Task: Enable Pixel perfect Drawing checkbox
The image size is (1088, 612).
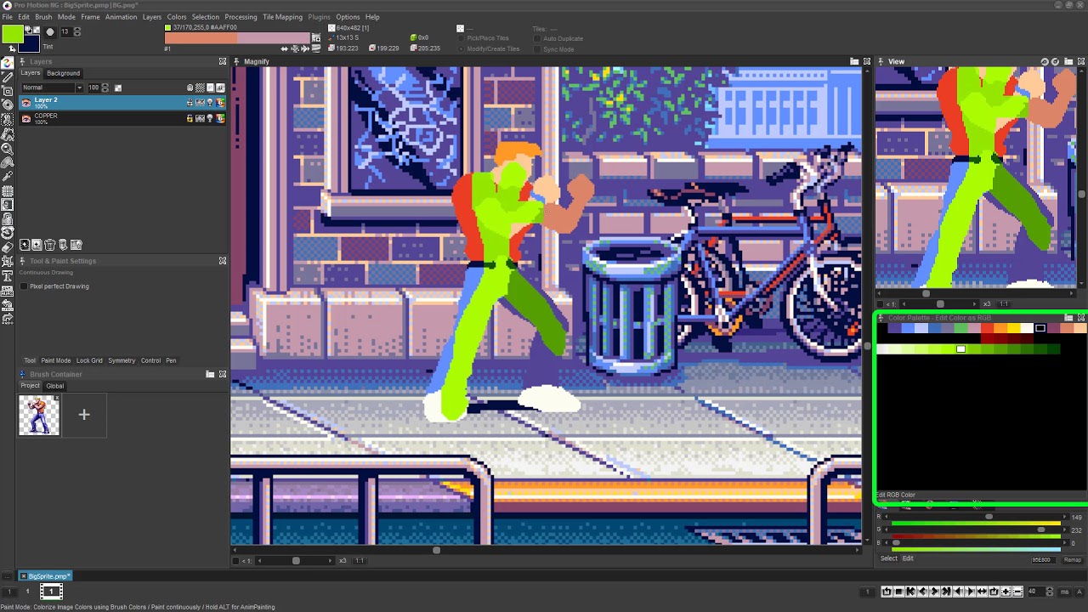Action: [24, 286]
